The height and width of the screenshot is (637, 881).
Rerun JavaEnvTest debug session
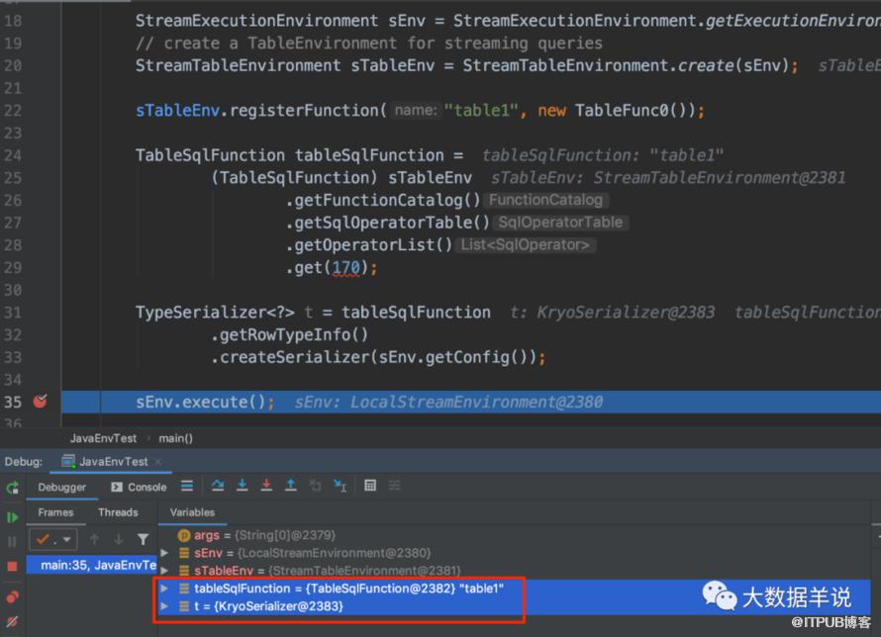pos(12,488)
